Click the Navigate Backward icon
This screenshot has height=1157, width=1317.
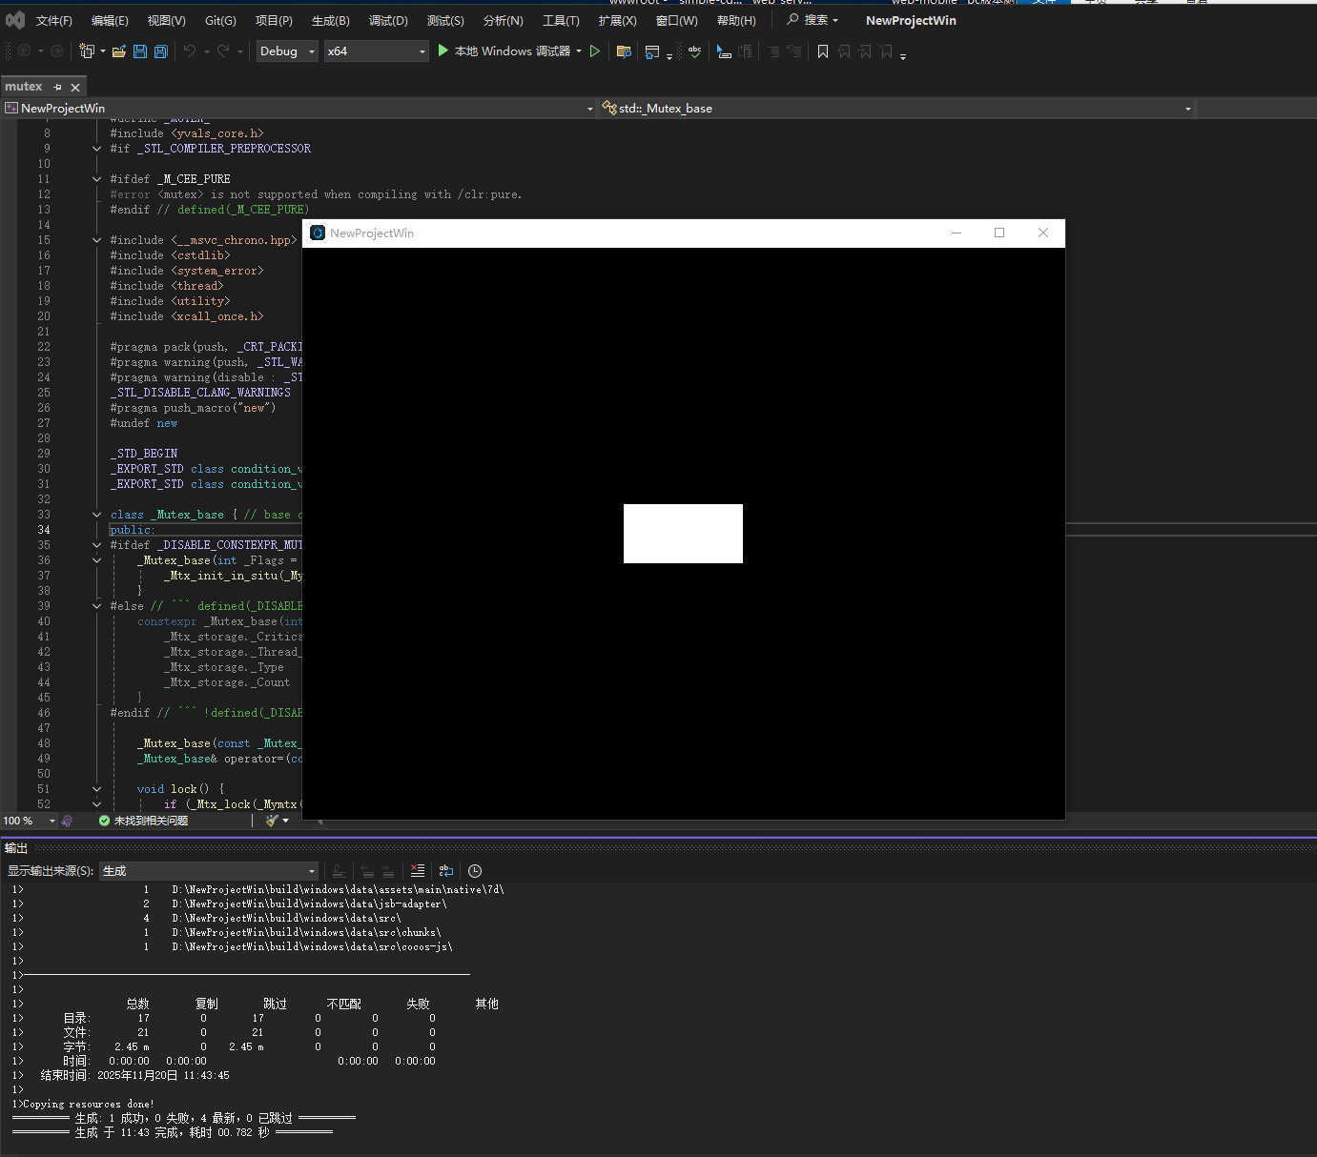tap(25, 51)
